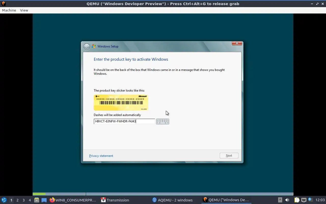Click the back arrow in Windows Setup
Image resolution: width=326 pixels, height=204 pixels.
87,46
